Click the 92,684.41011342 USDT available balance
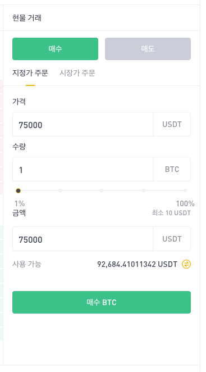206x372 pixels. 138,264
